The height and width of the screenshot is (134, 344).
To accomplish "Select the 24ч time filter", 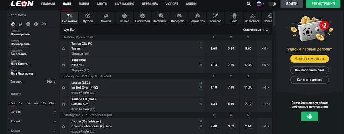I will [x=51, y=103].
